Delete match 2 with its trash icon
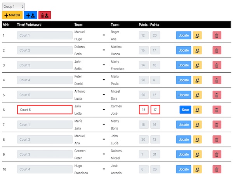The height and width of the screenshot is (175, 233). (x=217, y=50)
